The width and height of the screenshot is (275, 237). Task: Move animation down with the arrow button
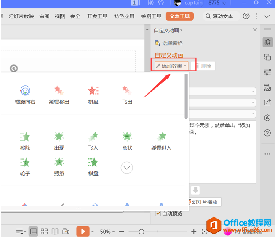195,190
